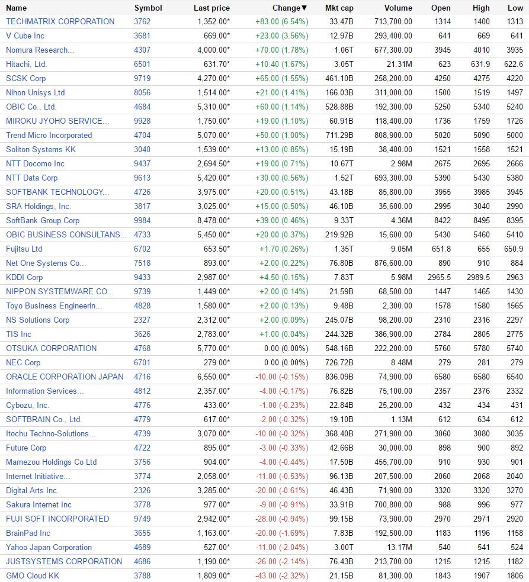Open Hitachi, Ltd. company link
The width and height of the screenshot is (529, 582).
tap(27, 64)
